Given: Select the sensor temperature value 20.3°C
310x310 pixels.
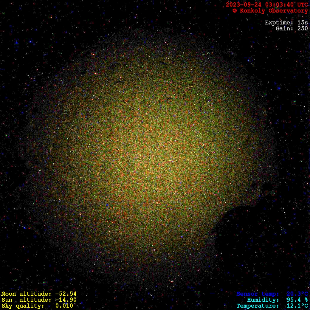Looking at the screenshot, I should 297,294.
